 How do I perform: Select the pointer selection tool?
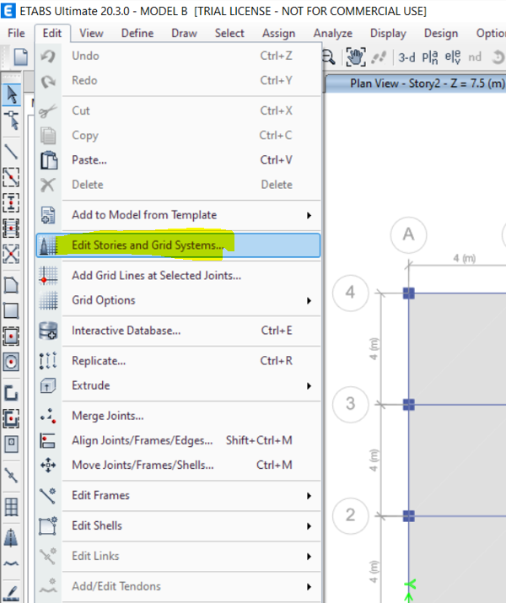point(11,94)
